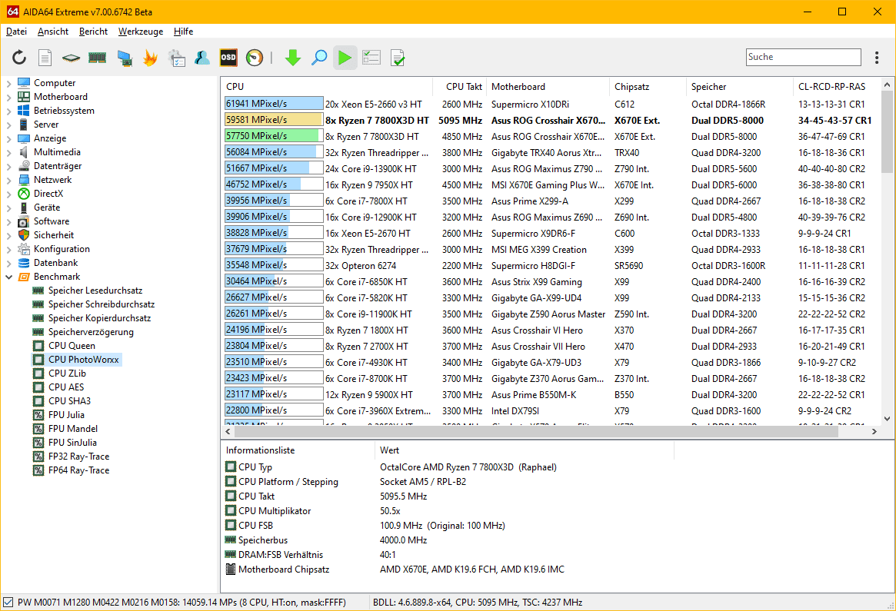This screenshot has width=896, height=611.
Task: Expand the Computer tree node
Action: tap(9, 83)
